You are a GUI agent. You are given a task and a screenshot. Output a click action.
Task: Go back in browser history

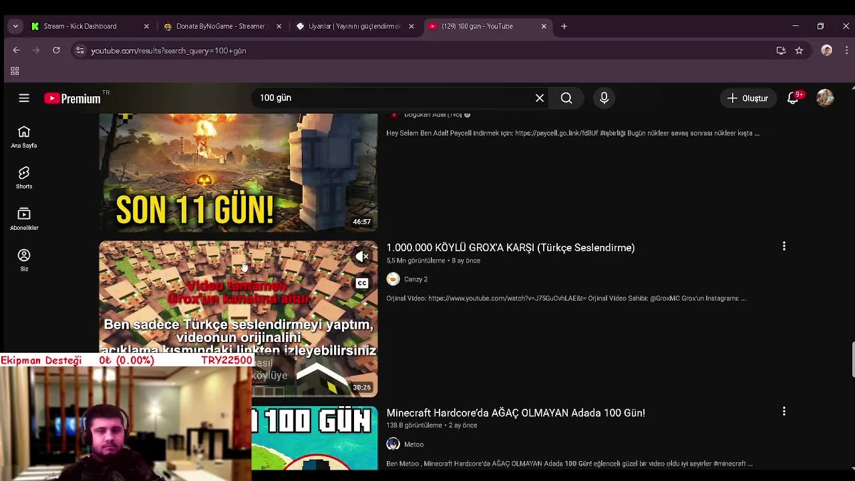(x=17, y=50)
